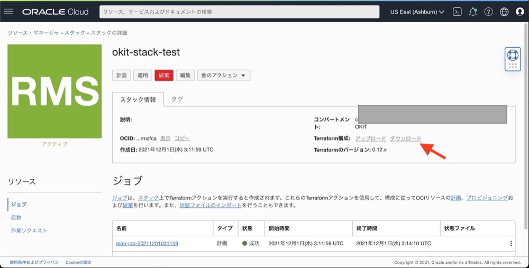
Task: Go to スタック breadcrumb link
Action: point(75,33)
